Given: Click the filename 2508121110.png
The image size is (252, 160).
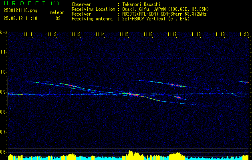Looking at the screenshot, I should [20, 10].
